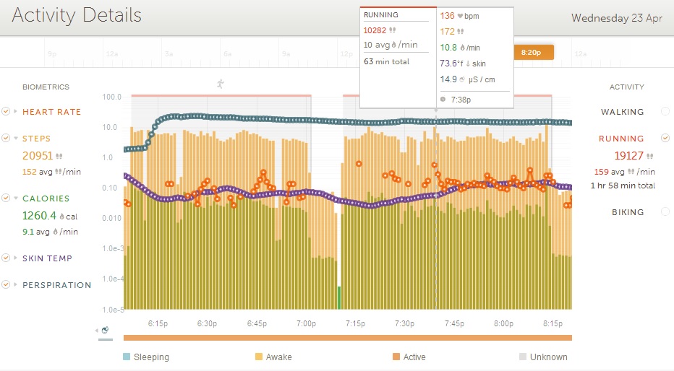Uncheck the Heart Rate biometric checkbox
This screenshot has width=674, height=371.
(x=6, y=112)
